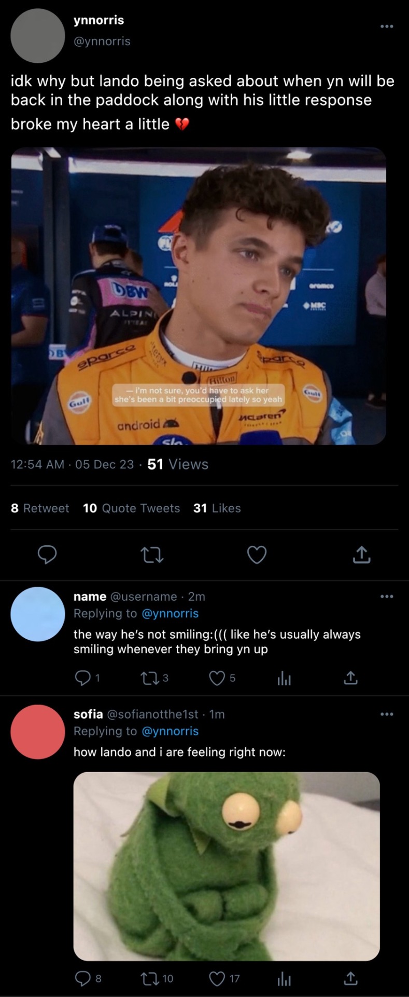Reply to the main ynnorris tweet
The height and width of the screenshot is (997, 409).
coord(47,555)
